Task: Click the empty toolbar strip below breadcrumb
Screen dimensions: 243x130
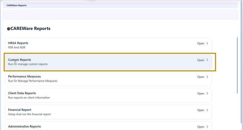Action: (120, 15)
